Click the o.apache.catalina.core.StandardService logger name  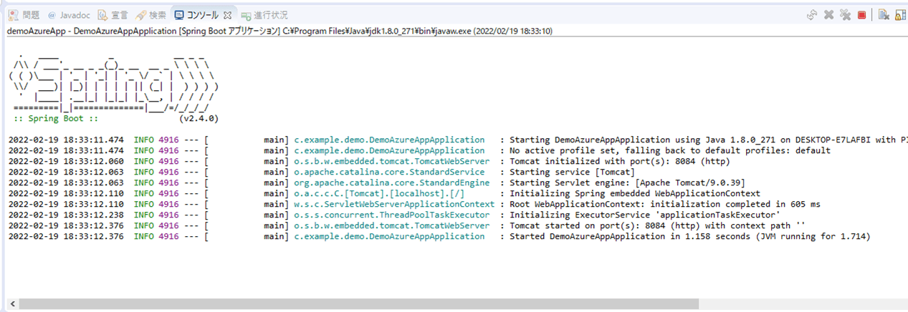(389, 172)
